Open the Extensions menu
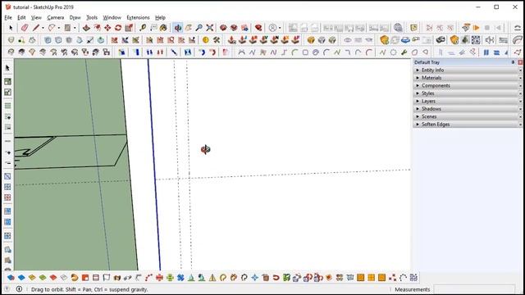 (x=138, y=17)
